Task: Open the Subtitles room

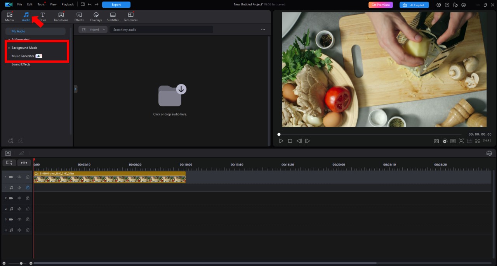Action: (x=113, y=17)
